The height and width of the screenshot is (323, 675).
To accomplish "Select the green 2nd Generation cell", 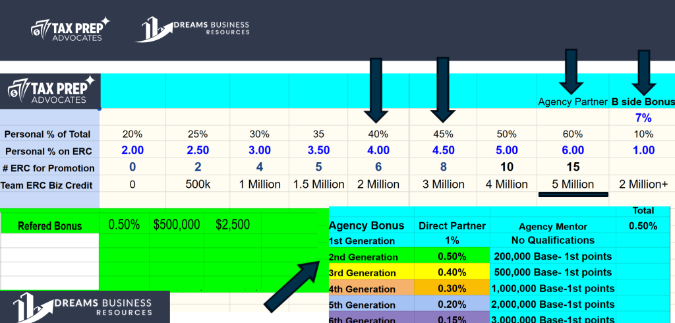I will pos(372,256).
